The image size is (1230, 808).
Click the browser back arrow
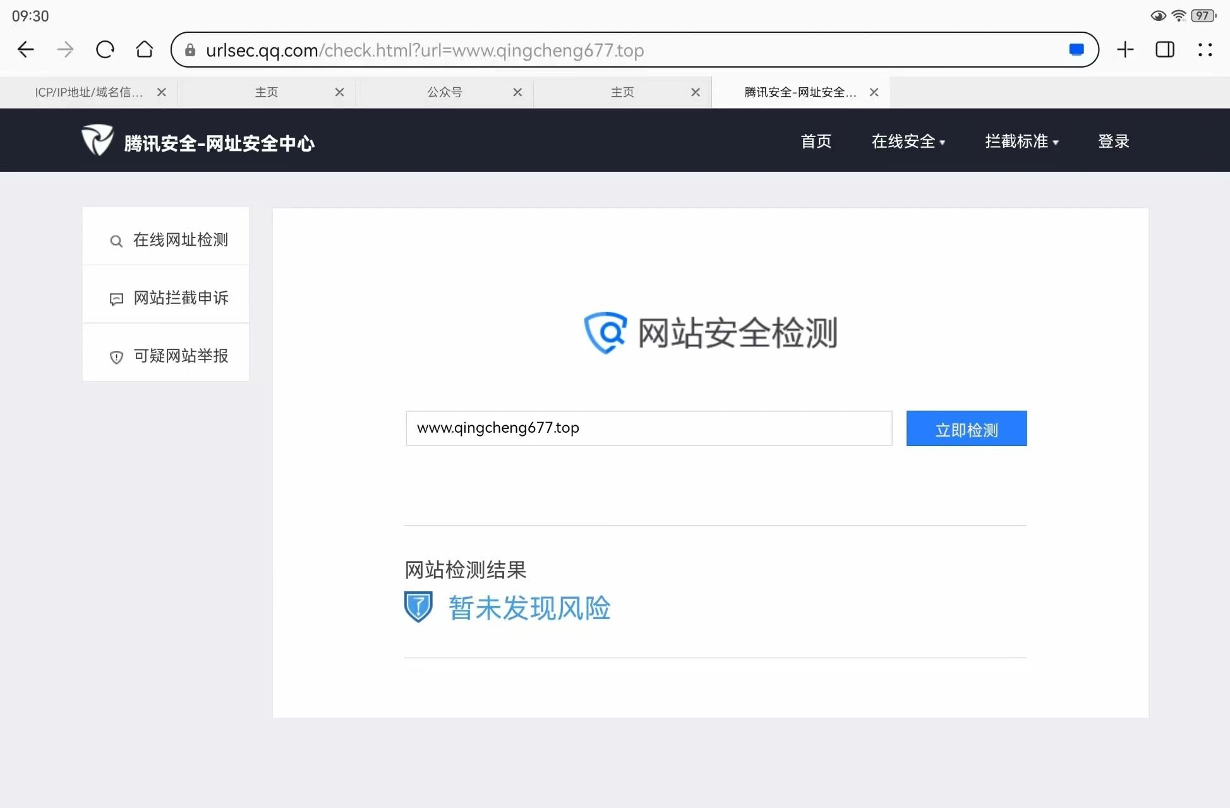[26, 50]
